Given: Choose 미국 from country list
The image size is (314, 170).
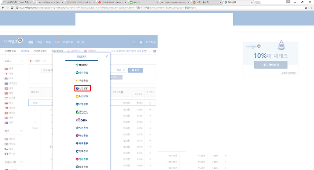Looking at the screenshot, I should click(9, 79).
